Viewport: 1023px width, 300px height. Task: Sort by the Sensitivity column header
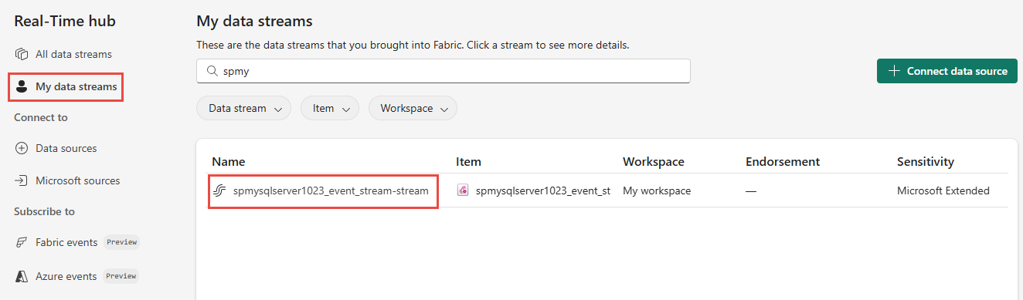click(926, 161)
